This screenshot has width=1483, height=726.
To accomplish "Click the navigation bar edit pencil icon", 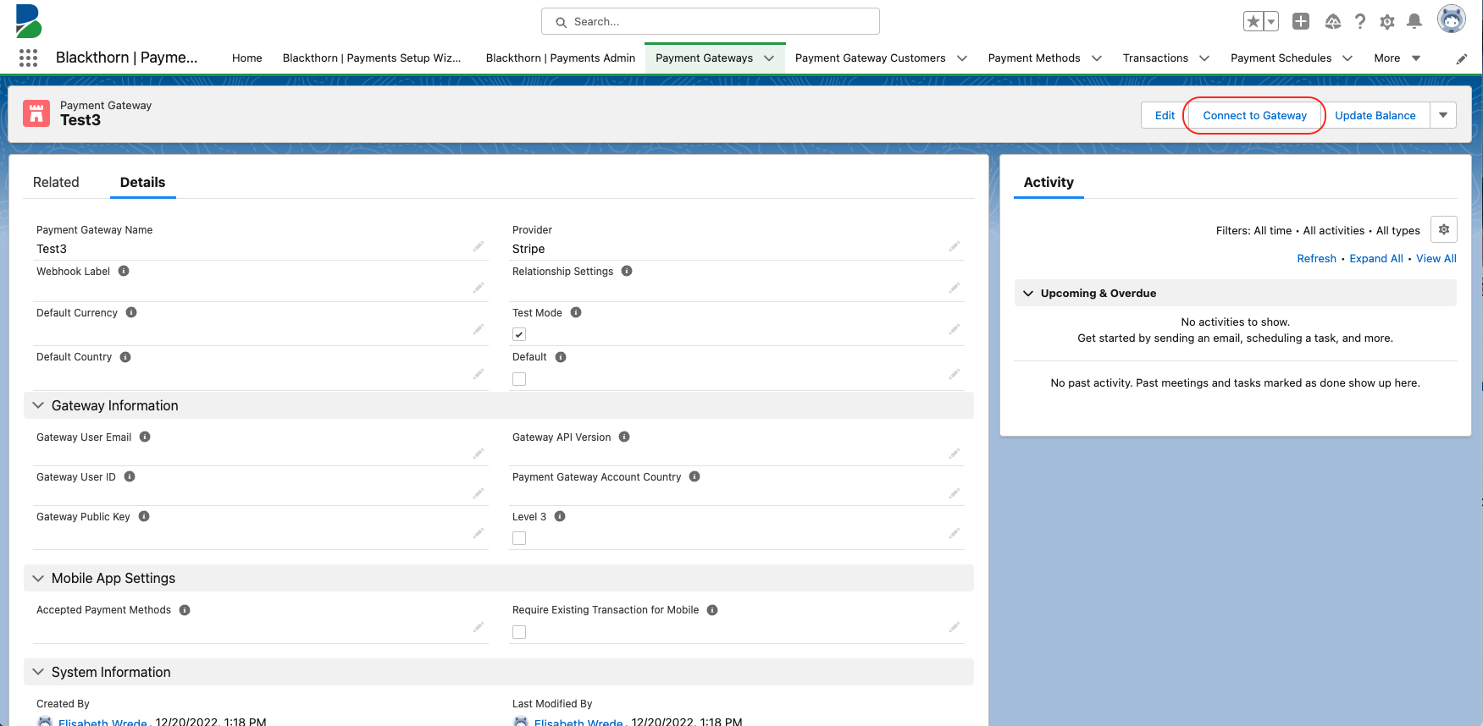I will (1462, 58).
